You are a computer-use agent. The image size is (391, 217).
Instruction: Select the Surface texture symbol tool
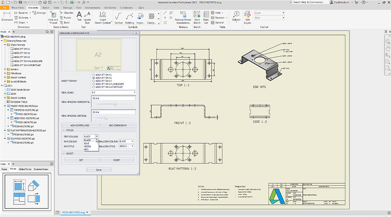click(119, 18)
